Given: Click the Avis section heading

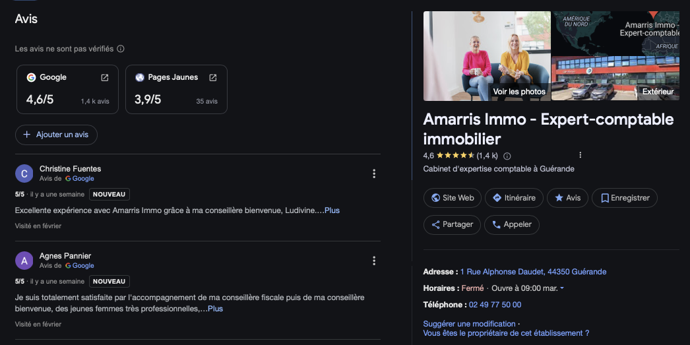Looking at the screenshot, I should (26, 19).
